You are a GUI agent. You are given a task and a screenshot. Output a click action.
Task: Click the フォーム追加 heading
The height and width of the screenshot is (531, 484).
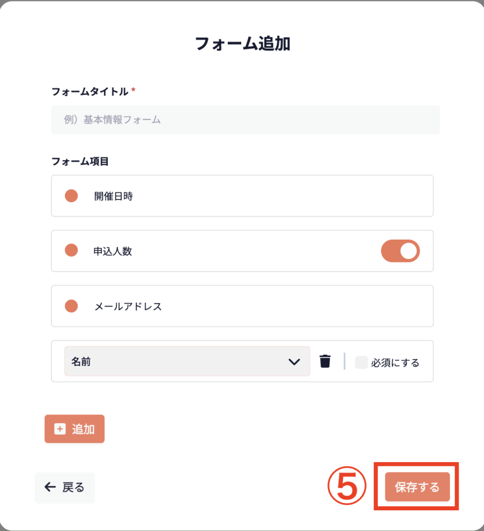242,44
